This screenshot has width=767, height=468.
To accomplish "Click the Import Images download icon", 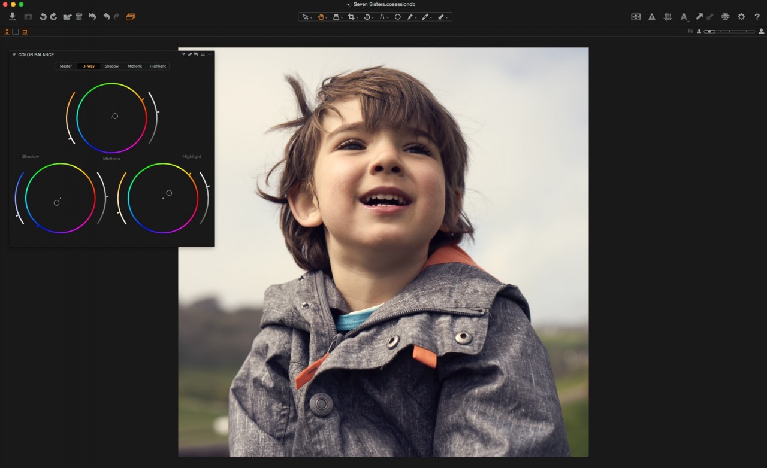I will pos(13,17).
